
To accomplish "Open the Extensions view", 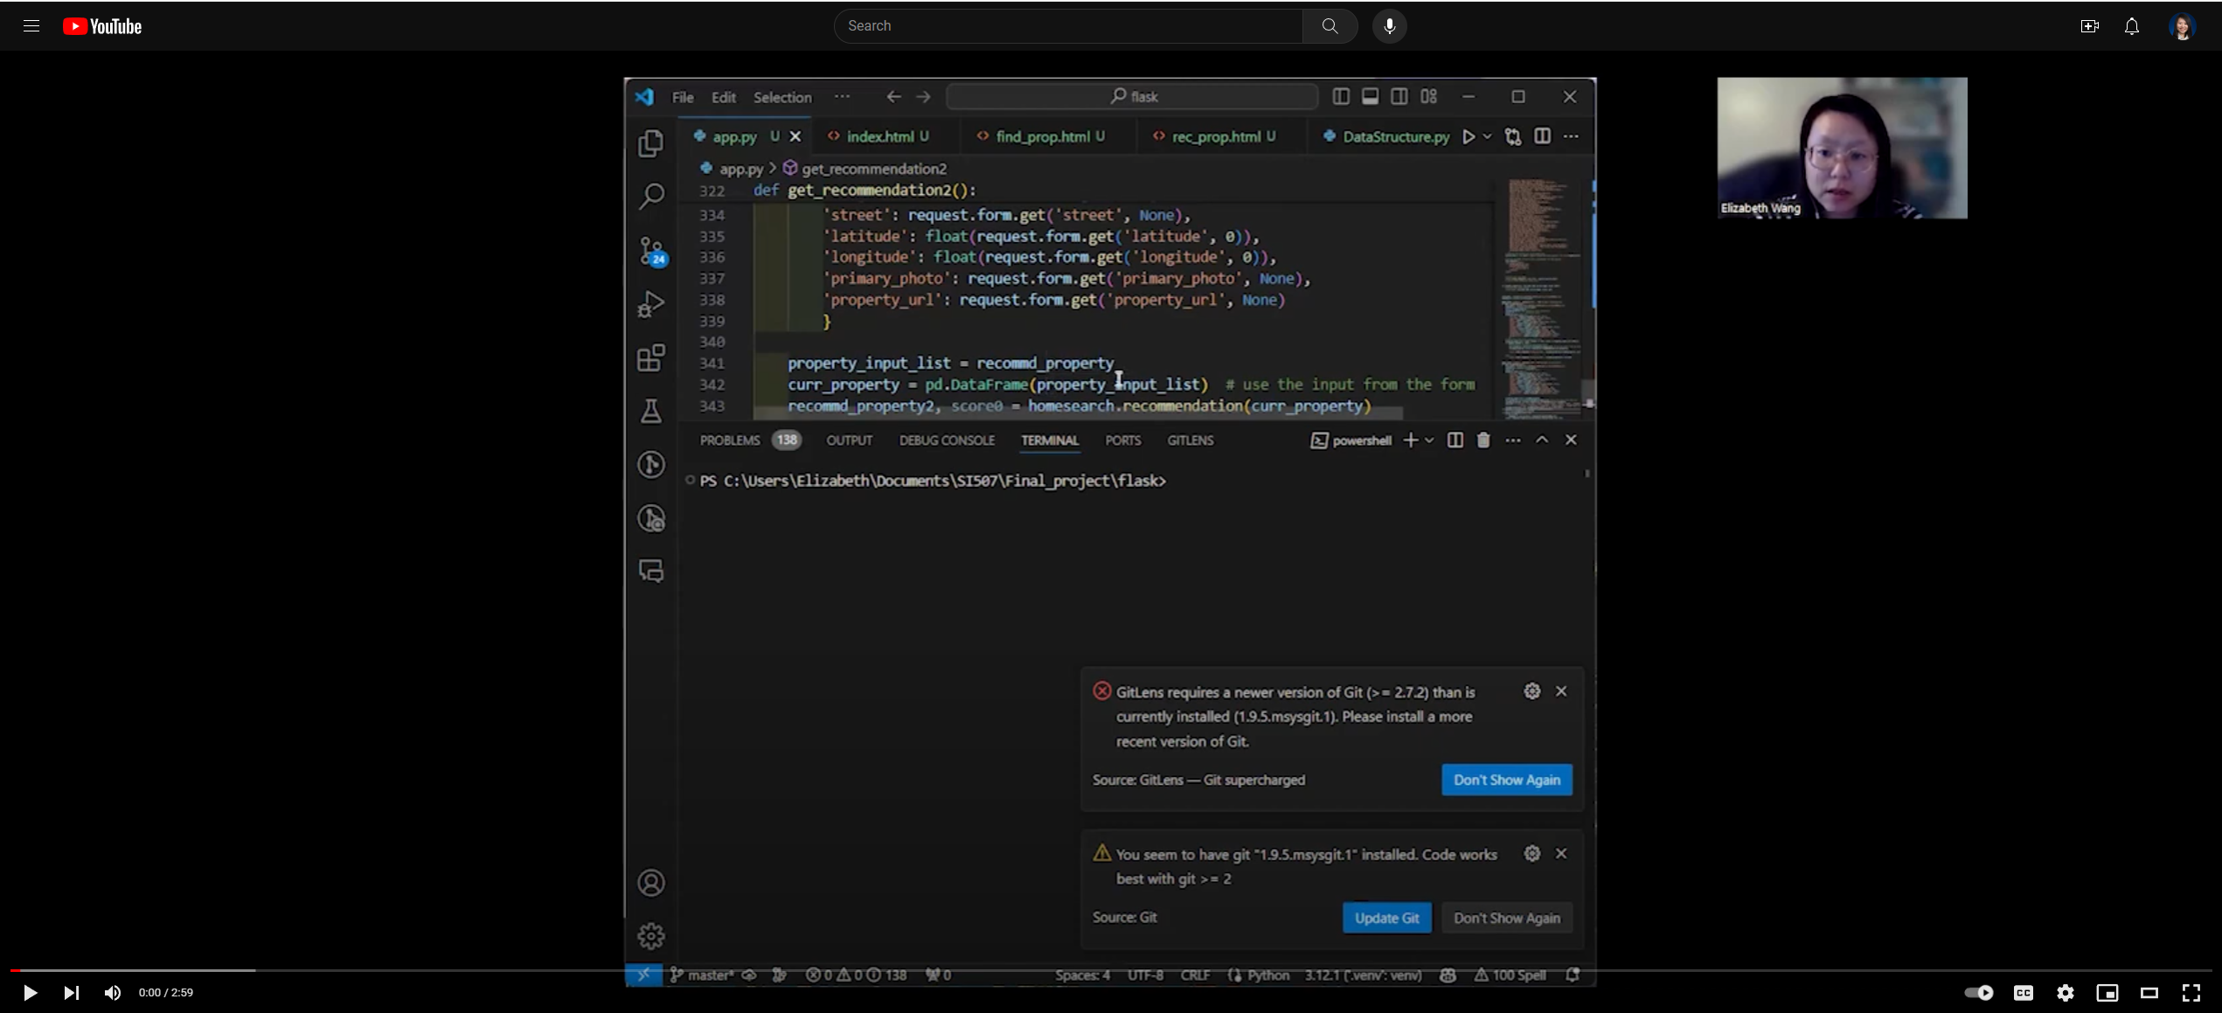I will coord(651,357).
